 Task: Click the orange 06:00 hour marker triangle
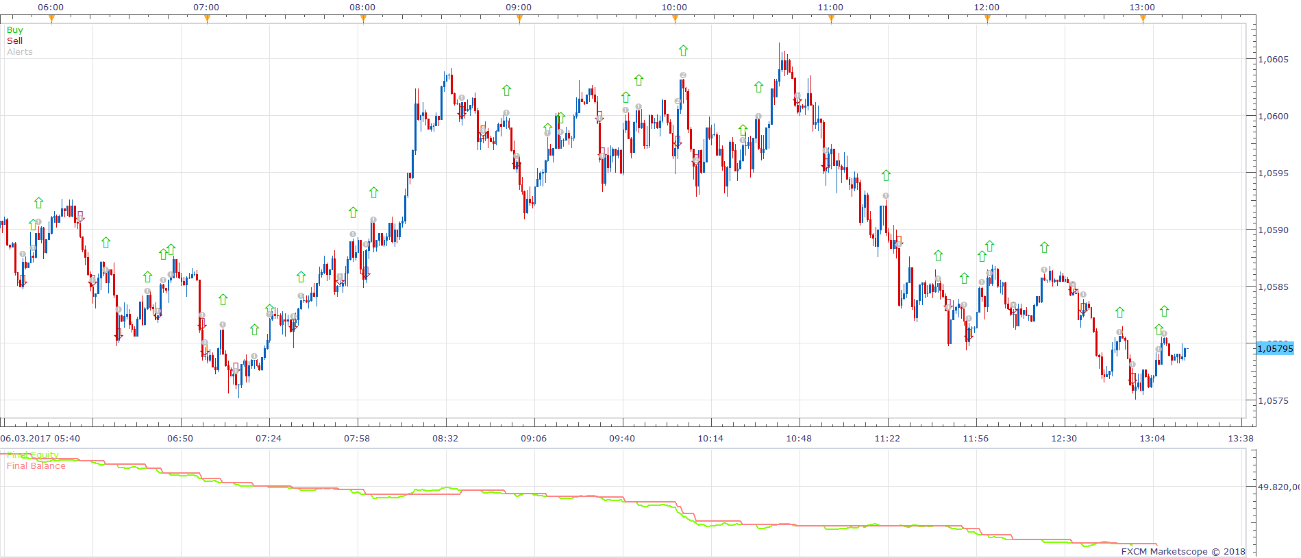point(51,19)
